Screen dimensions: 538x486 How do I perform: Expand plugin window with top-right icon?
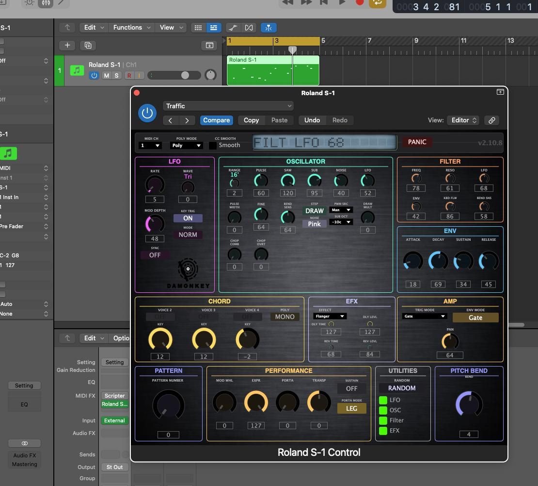(500, 92)
